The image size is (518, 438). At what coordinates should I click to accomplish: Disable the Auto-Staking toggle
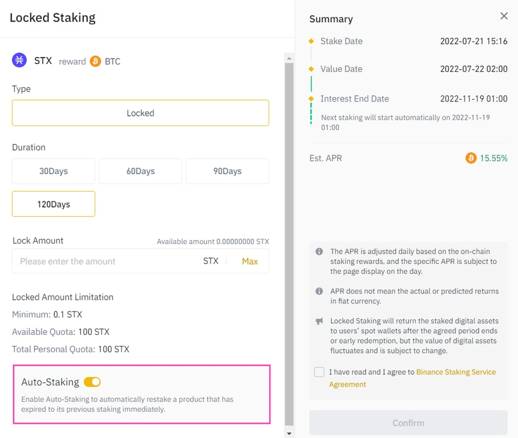coord(91,382)
